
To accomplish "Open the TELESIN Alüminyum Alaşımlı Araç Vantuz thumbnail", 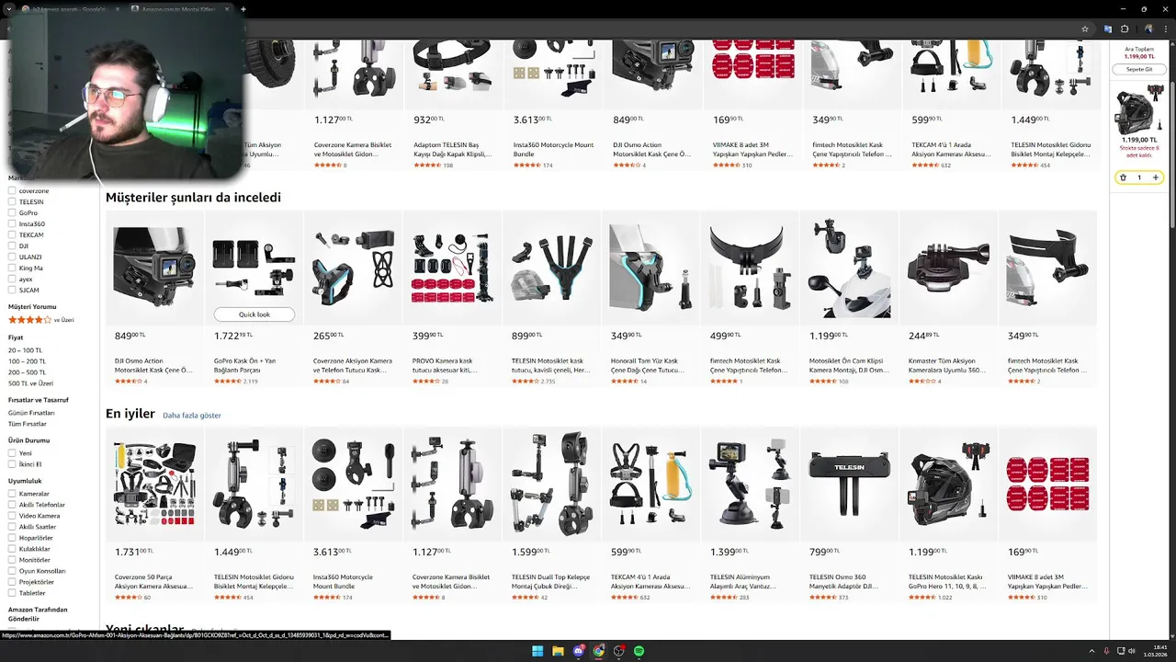I will coord(750,484).
